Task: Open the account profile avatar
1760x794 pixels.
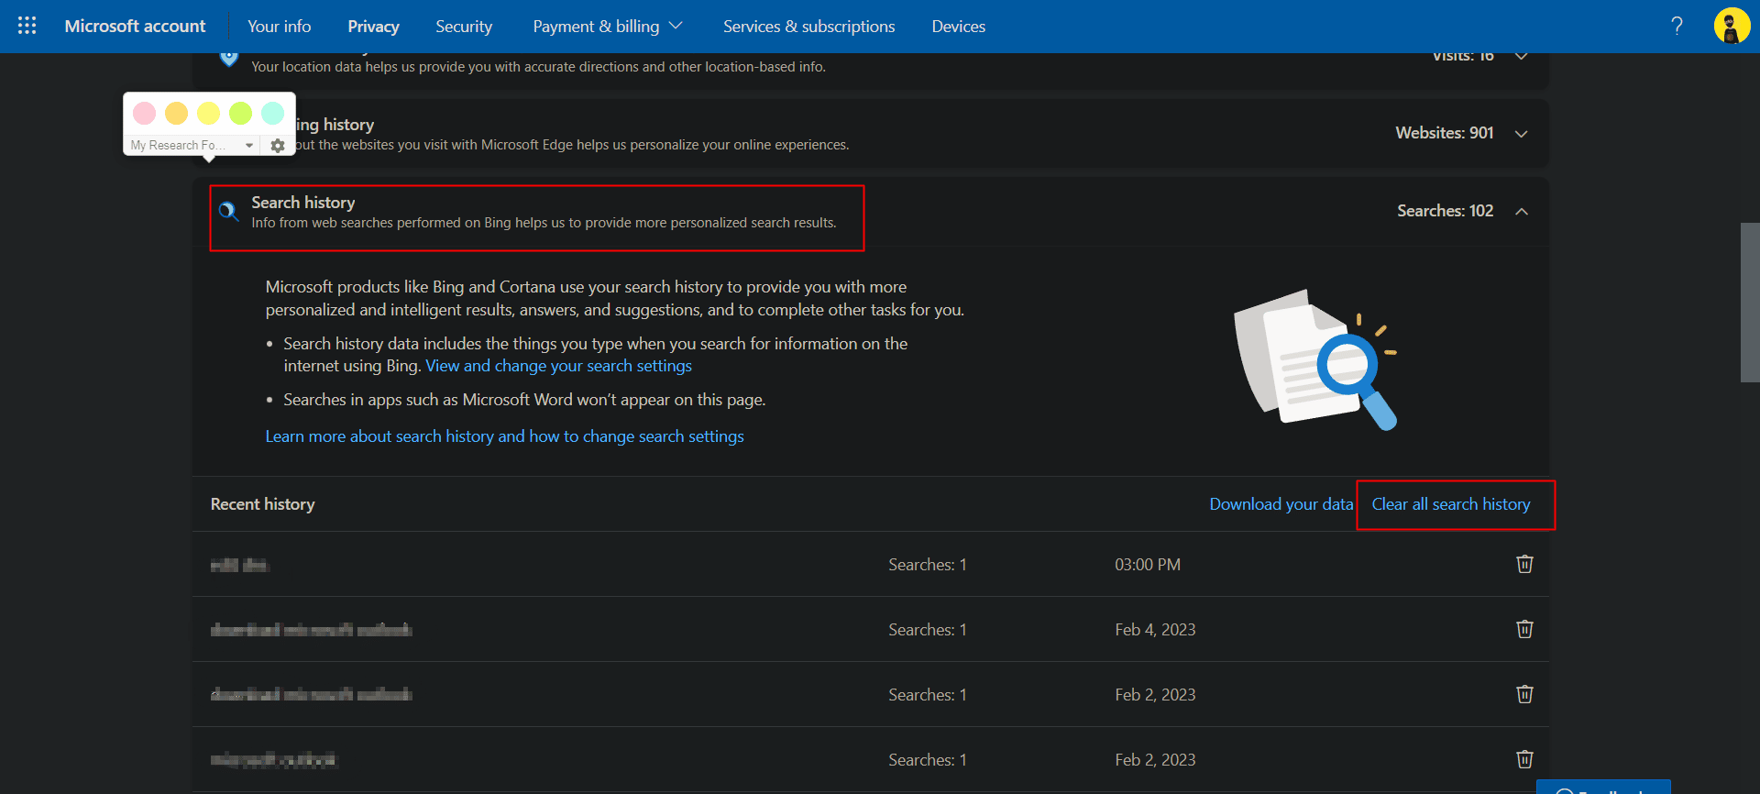Action: click(1732, 26)
